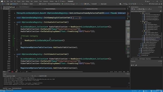Switch to the Class View tab
163x92 pixels.
click(148, 59)
